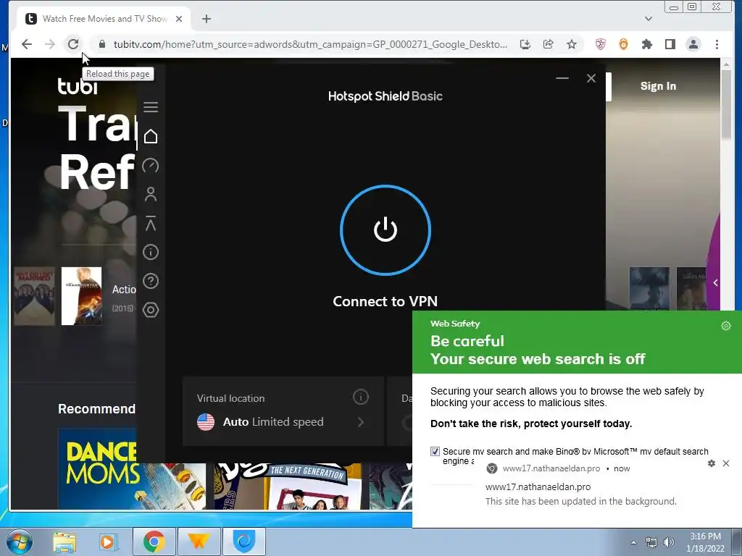
Task: Open the Hotspot Shield hamburger menu
Action: point(151,107)
